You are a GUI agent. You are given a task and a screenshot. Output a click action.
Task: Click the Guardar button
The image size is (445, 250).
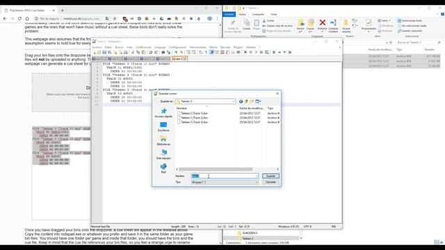click(x=270, y=176)
